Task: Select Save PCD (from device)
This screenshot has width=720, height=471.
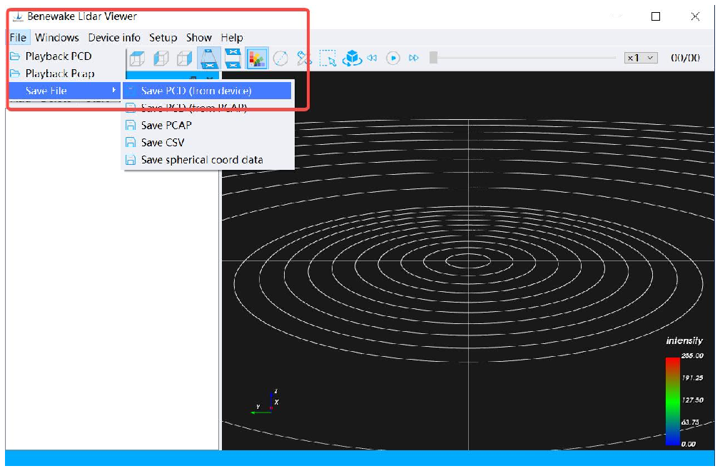Action: click(x=208, y=91)
